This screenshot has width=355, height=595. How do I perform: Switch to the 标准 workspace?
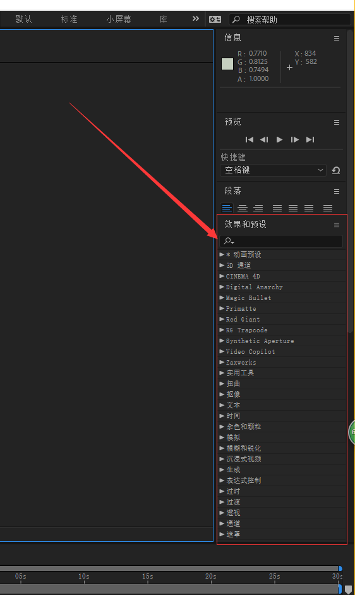coord(69,19)
